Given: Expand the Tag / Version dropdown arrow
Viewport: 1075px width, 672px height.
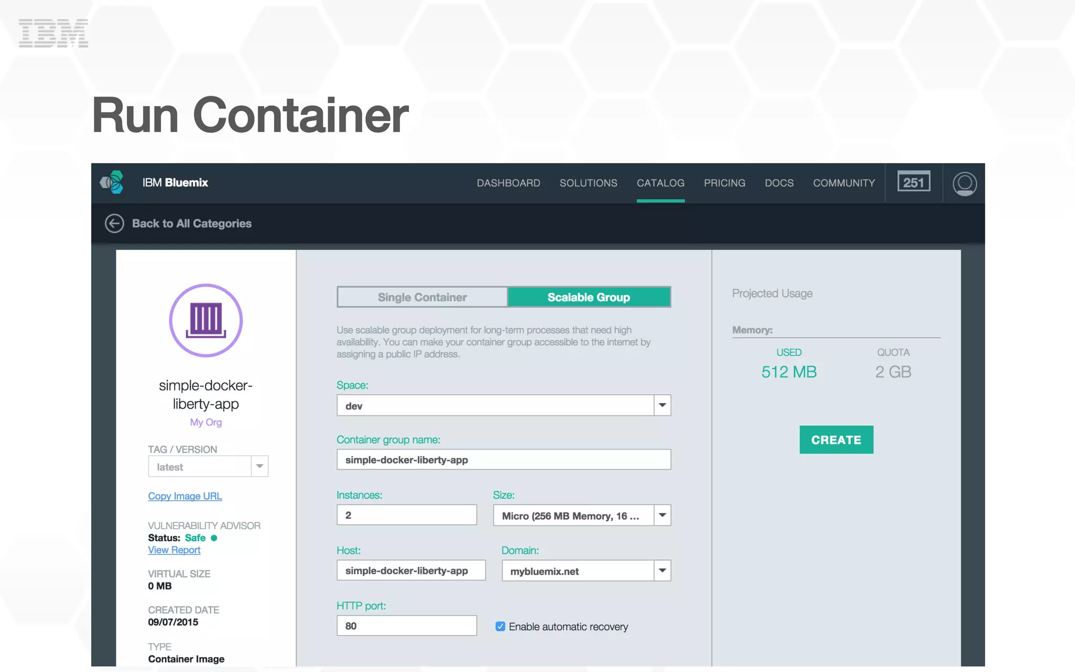Looking at the screenshot, I should 260,466.
